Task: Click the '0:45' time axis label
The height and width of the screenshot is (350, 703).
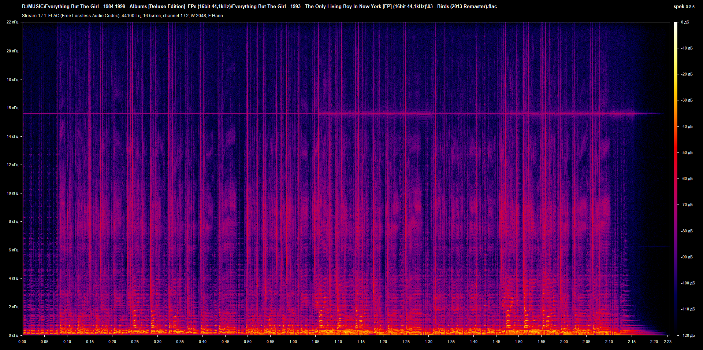Action: pyautogui.click(x=226, y=342)
